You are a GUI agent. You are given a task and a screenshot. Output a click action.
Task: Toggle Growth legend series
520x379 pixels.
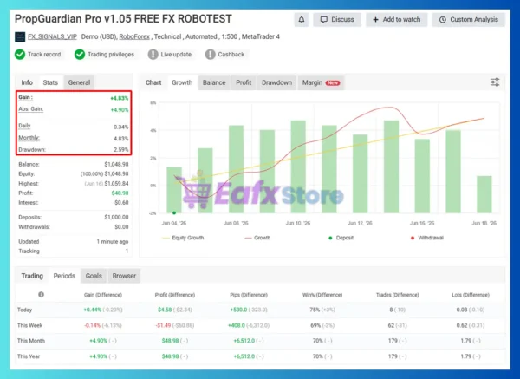(257, 238)
